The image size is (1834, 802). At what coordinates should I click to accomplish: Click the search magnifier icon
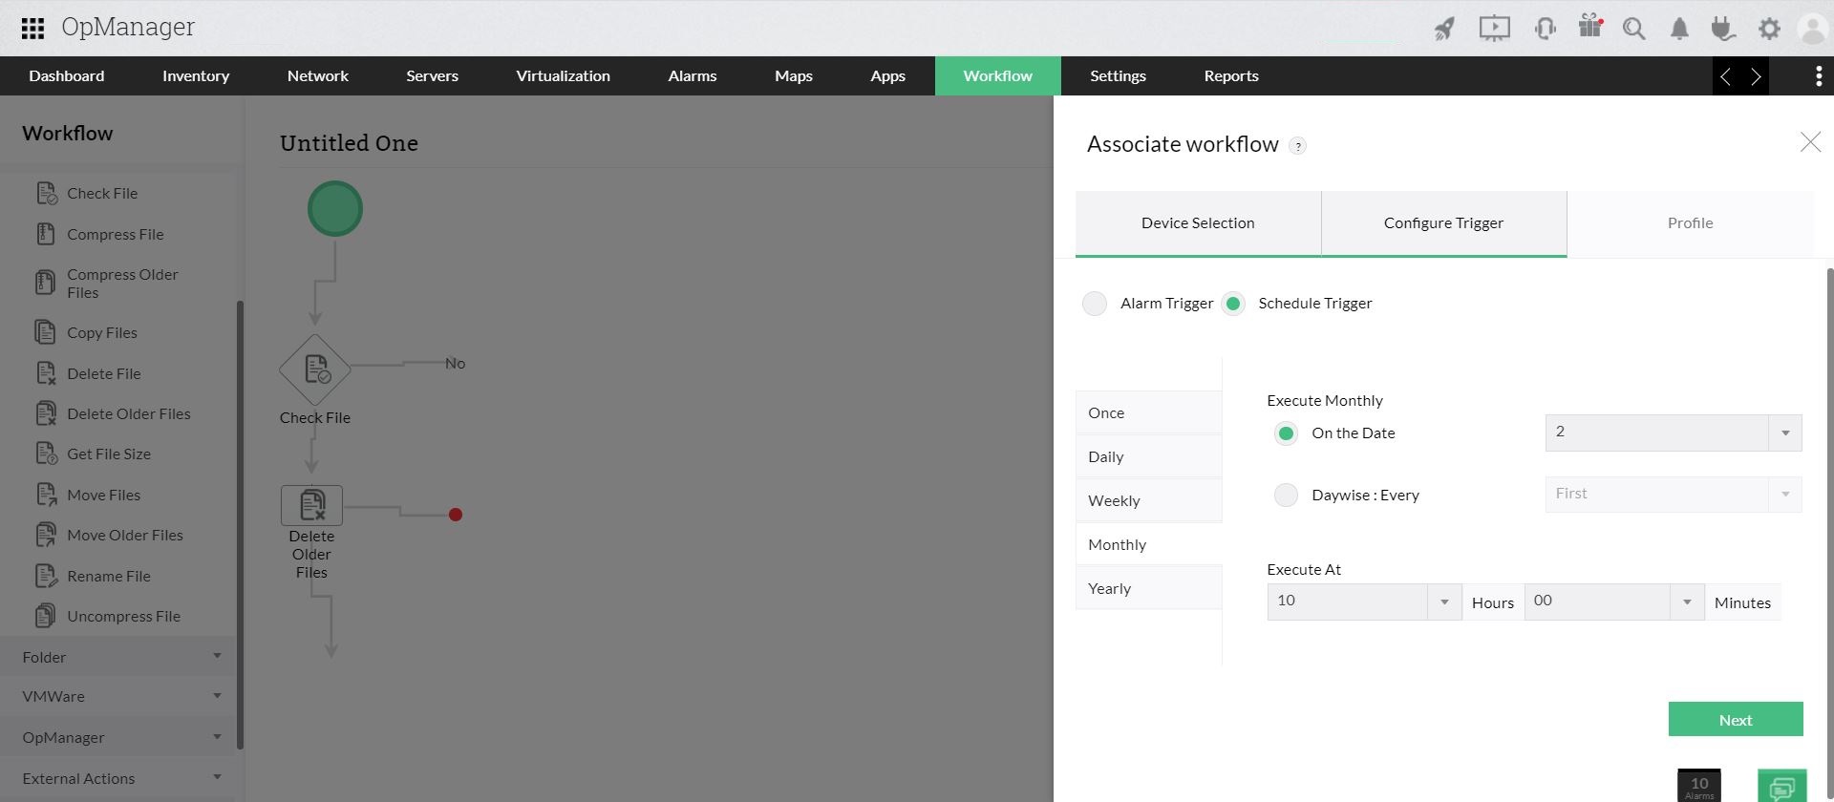pyautogui.click(x=1634, y=29)
